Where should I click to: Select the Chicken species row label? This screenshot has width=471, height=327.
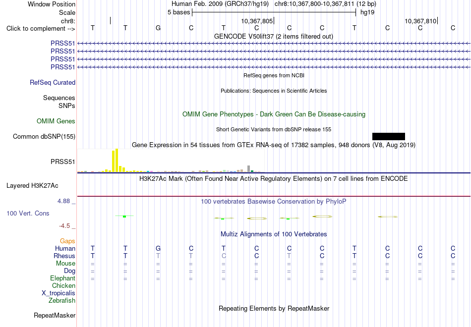[63, 285]
